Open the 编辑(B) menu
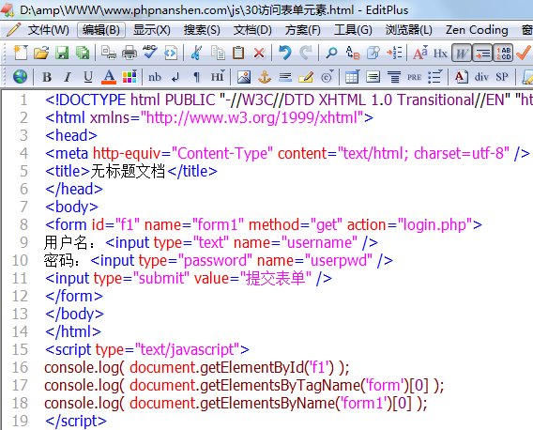 pos(101,30)
